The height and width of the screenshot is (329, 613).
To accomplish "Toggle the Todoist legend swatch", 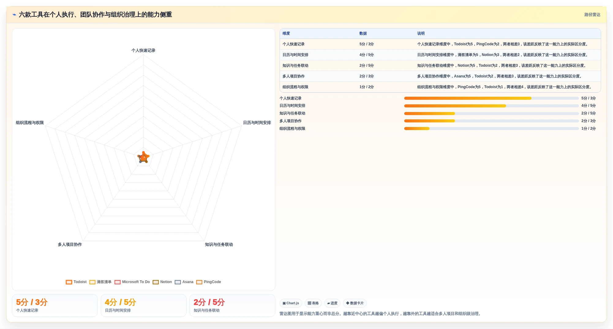I will (69, 282).
